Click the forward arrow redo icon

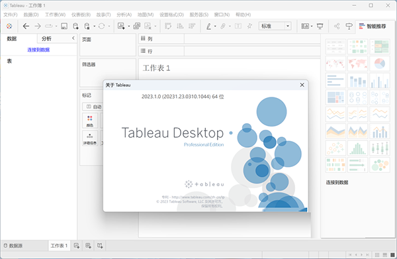(x=38, y=26)
